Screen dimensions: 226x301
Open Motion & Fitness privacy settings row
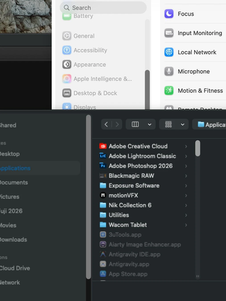point(195,90)
